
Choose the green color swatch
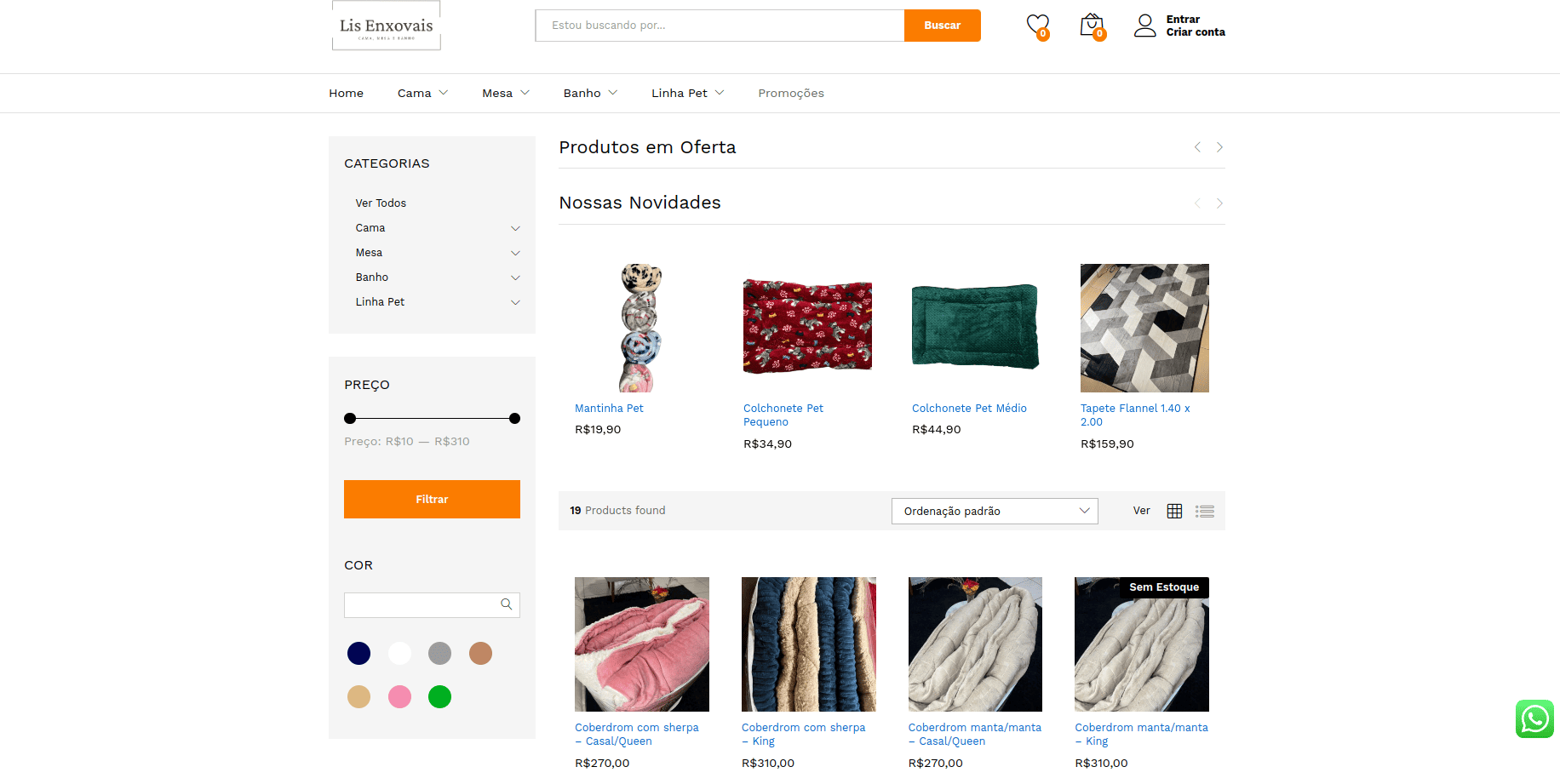[439, 696]
